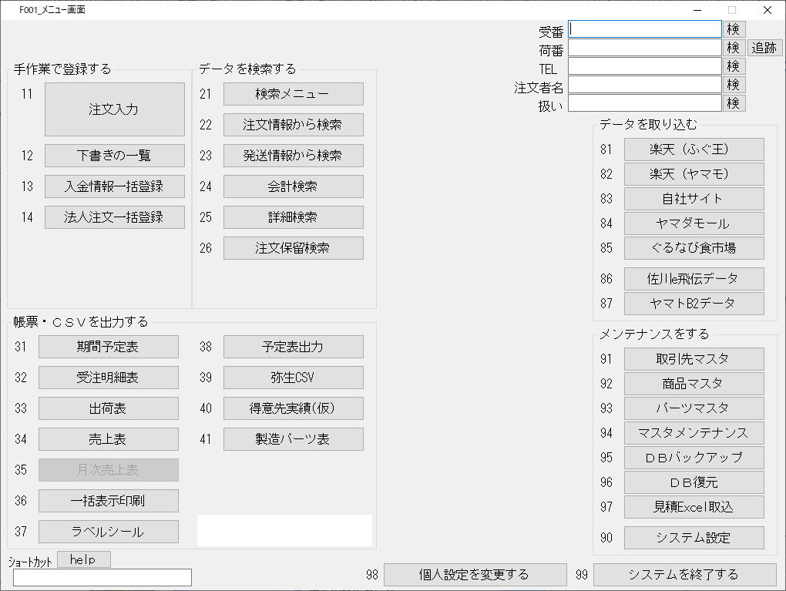Import data from 楽天（ふぐ王）
Screen dimensions: 786x591
pos(694,149)
